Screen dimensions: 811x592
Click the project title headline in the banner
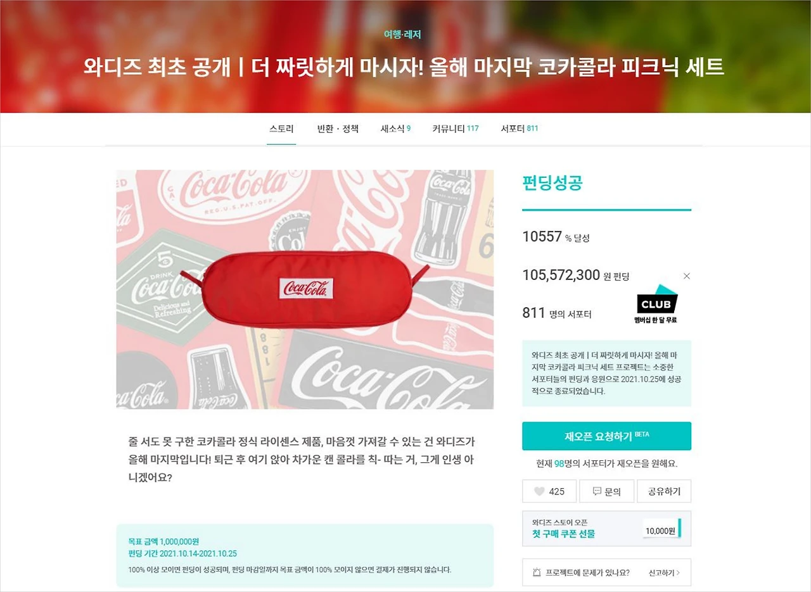point(404,66)
